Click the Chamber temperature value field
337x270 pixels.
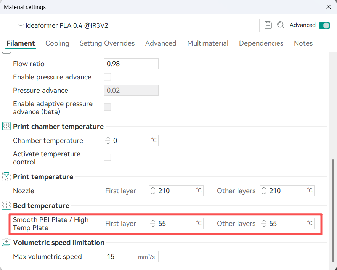tap(131, 140)
